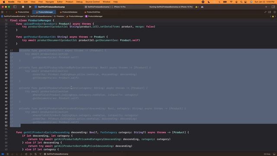The width and height of the screenshot is (277, 156).
Task: Click the cloud status icon in toolbar
Action: coord(202,7)
